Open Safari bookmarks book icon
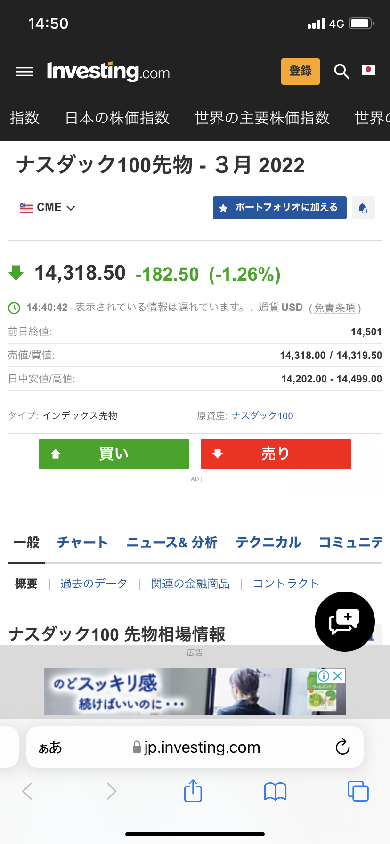Screen dimensions: 390x844 276,791
